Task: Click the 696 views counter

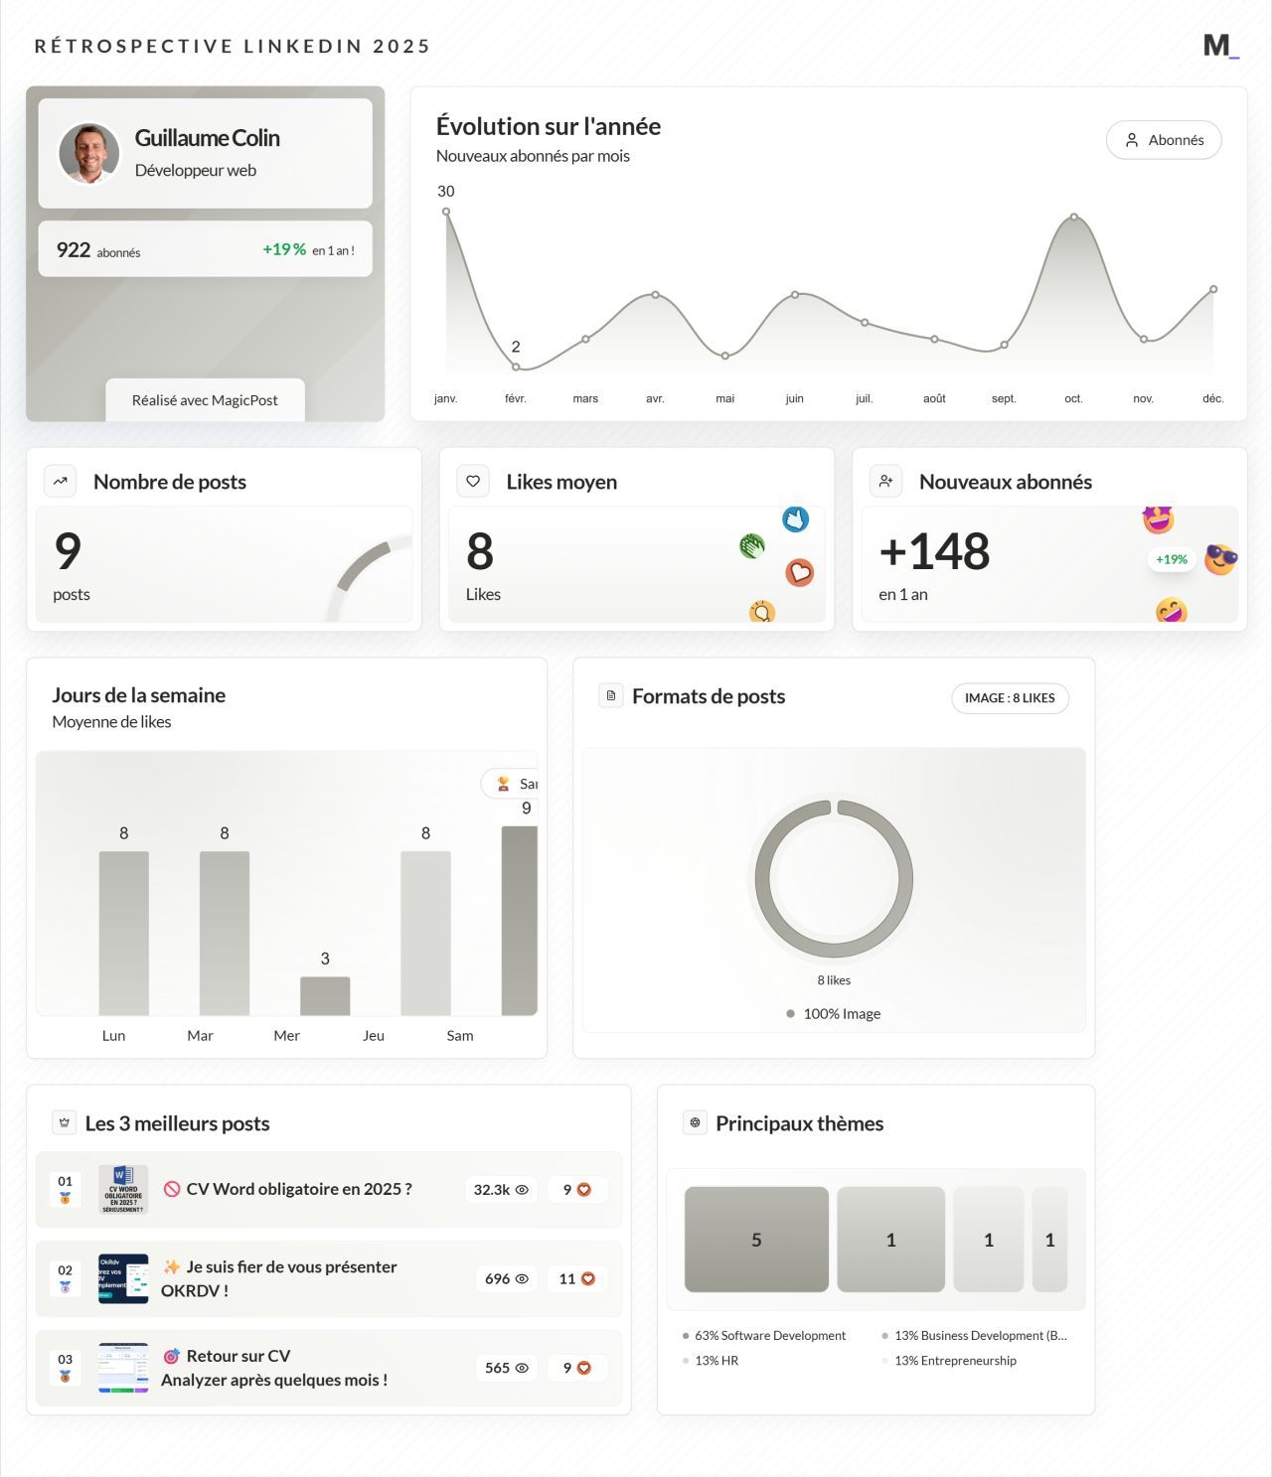Action: click(507, 1278)
